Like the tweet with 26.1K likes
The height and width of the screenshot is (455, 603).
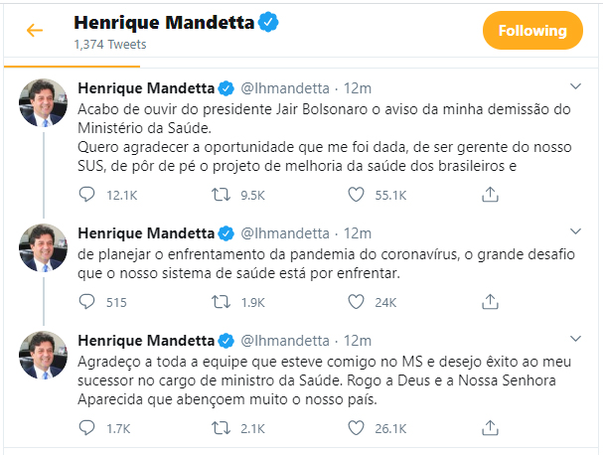354,428
